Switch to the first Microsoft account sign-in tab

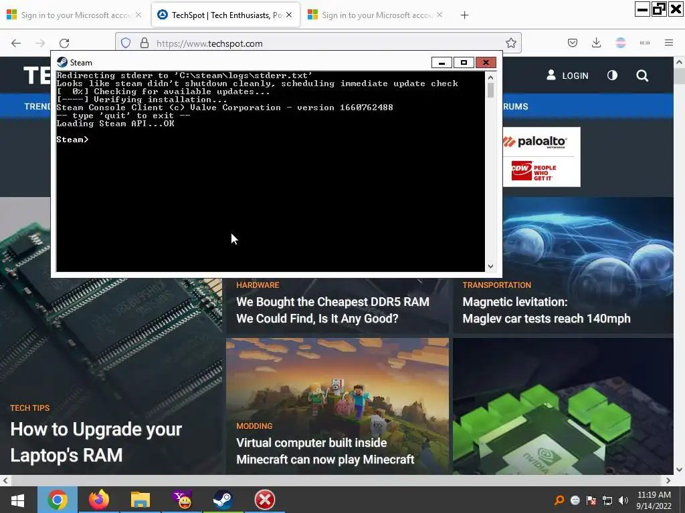point(69,15)
